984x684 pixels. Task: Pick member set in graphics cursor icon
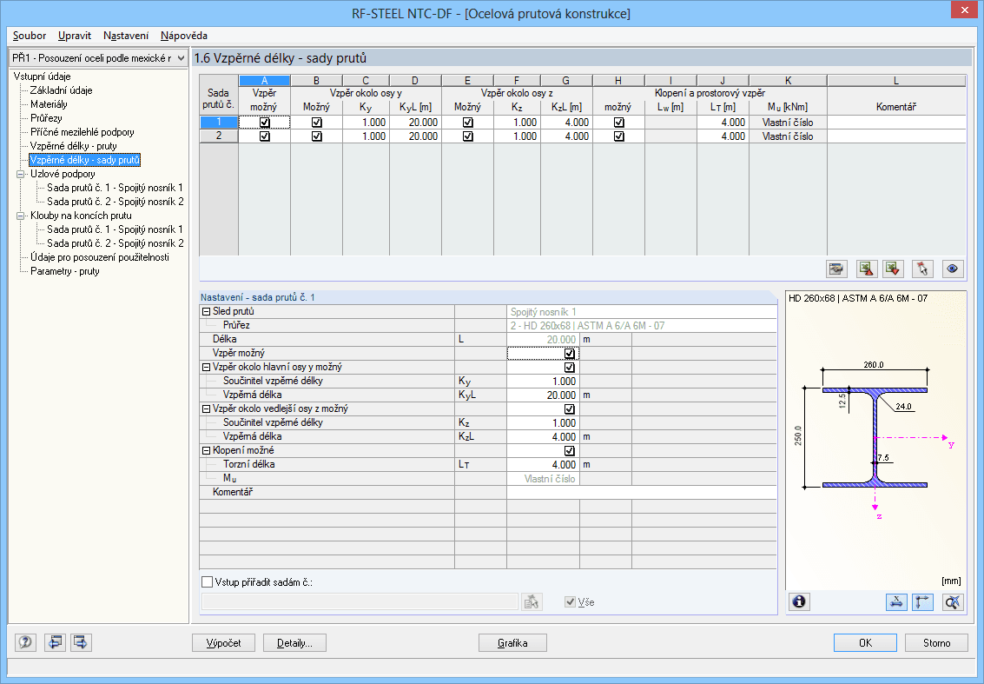click(x=921, y=269)
